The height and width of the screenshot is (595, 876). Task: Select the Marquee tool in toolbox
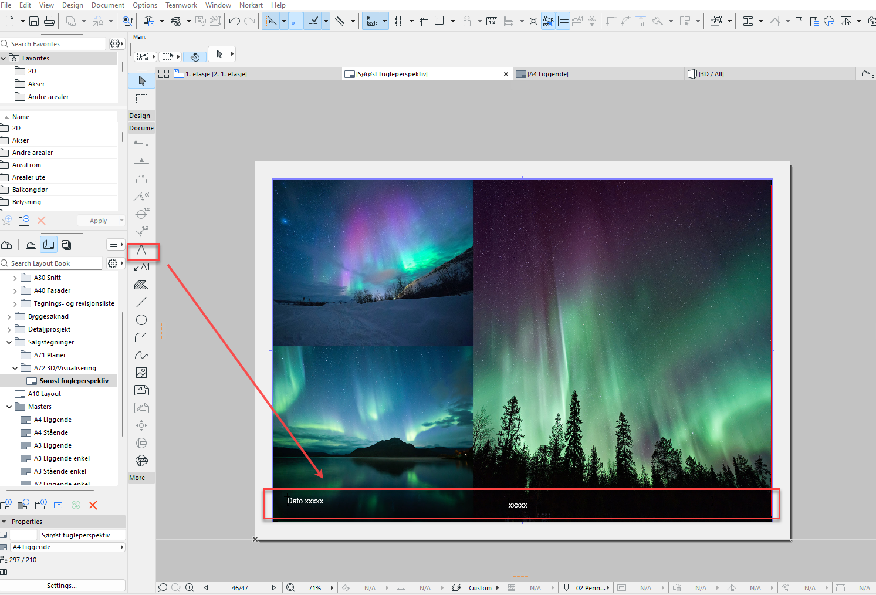point(141,99)
